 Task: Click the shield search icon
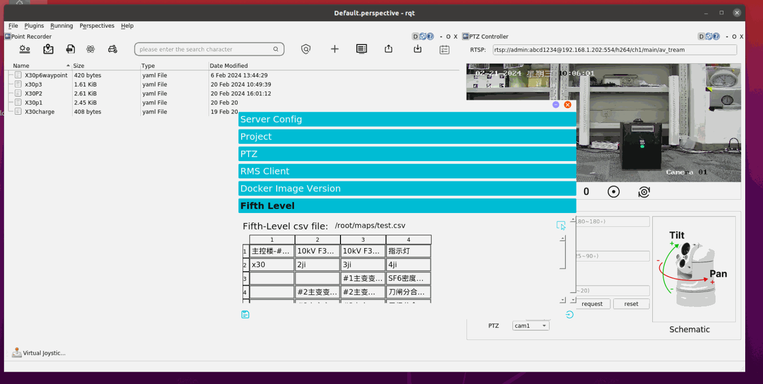tap(306, 49)
